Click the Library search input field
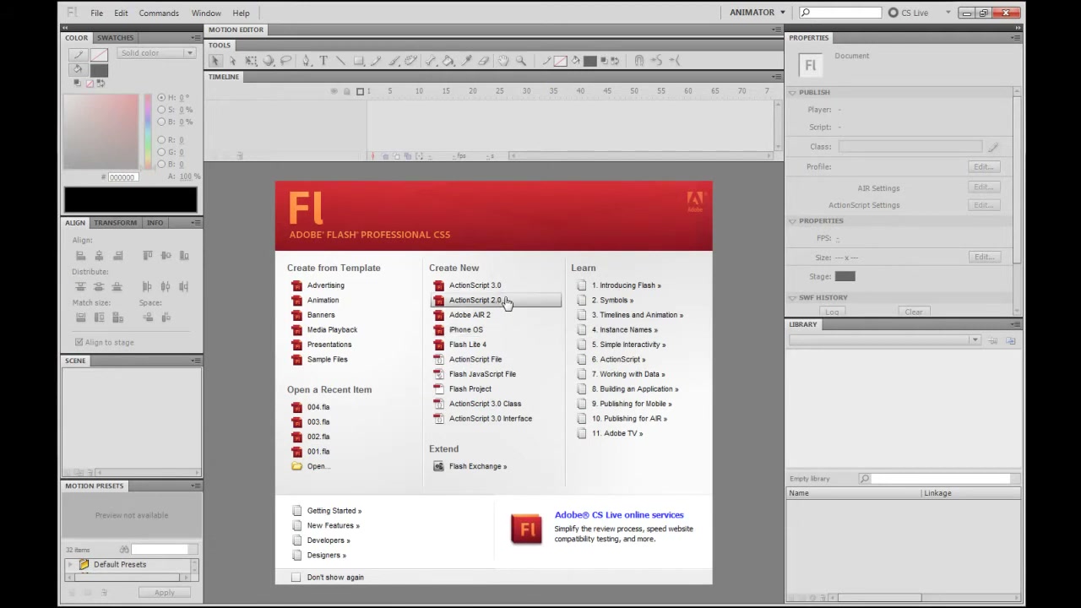The height and width of the screenshot is (608, 1081). pyautogui.click(x=941, y=479)
